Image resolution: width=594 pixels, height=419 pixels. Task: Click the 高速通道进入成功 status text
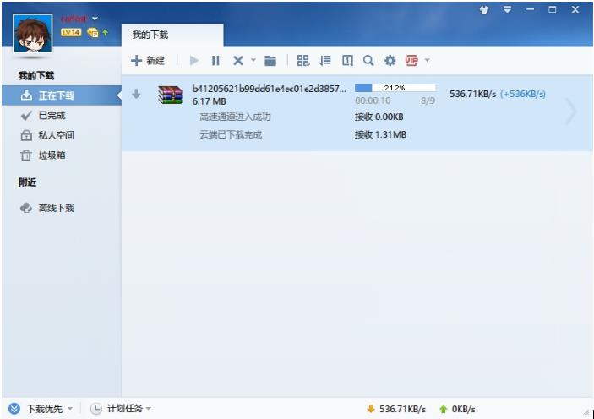235,117
